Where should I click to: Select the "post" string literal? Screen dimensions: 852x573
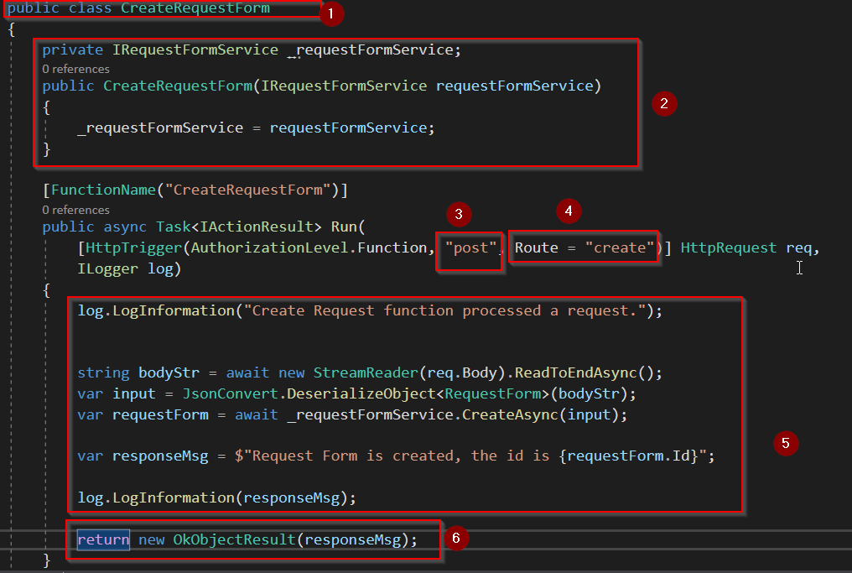[470, 247]
